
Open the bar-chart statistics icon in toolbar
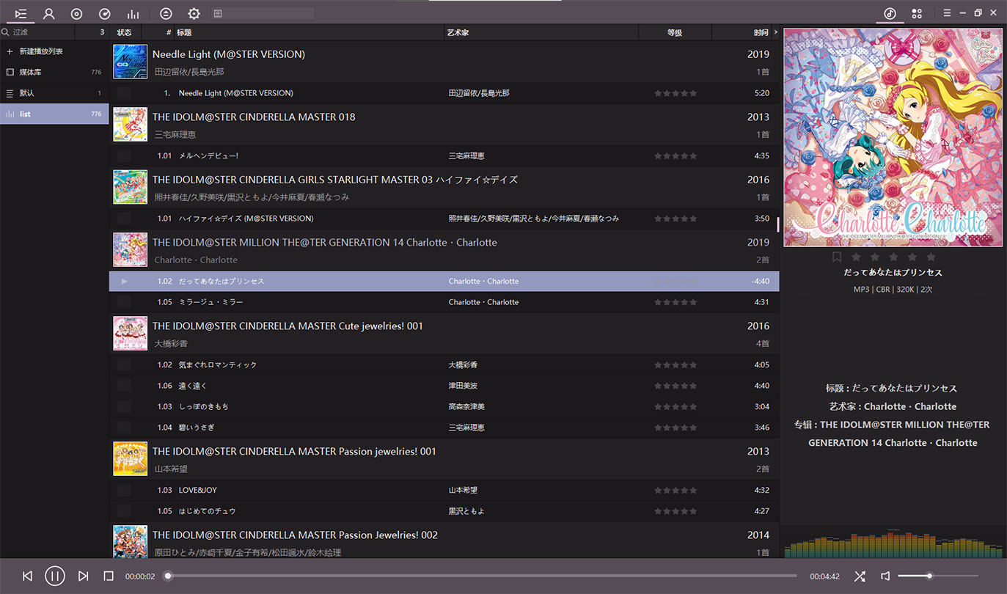(x=133, y=13)
